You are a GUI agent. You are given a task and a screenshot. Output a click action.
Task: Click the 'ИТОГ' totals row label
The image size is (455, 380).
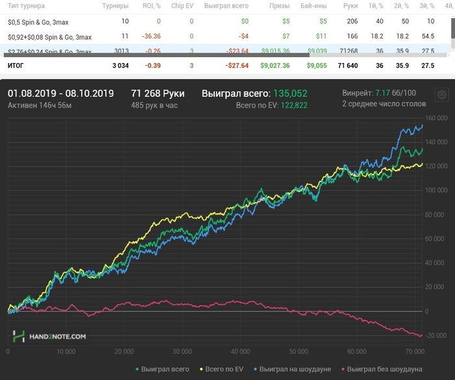(16, 66)
